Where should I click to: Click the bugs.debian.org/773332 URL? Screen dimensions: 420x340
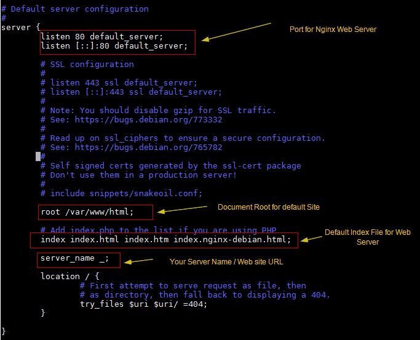(x=148, y=120)
